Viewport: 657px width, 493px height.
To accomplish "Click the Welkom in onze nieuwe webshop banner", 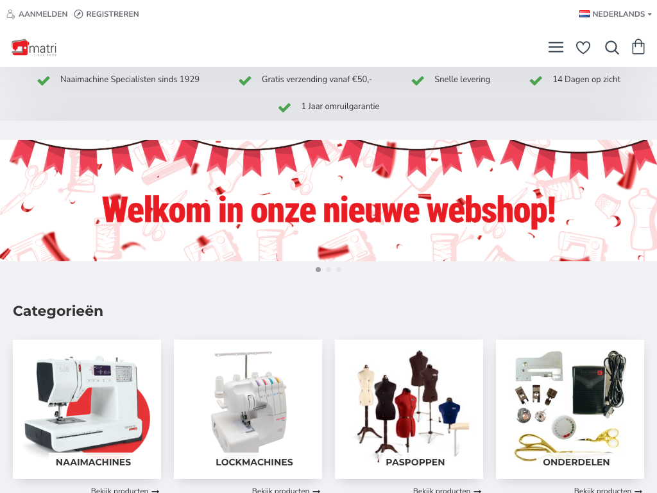I will pyautogui.click(x=328, y=200).
